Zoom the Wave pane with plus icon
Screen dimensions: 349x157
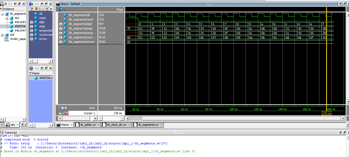340,4
